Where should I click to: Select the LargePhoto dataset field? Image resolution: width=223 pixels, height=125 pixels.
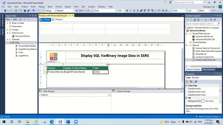coord(23,56)
